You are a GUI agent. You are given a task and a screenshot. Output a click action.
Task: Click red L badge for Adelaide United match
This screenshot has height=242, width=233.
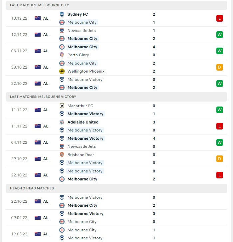tap(219, 126)
